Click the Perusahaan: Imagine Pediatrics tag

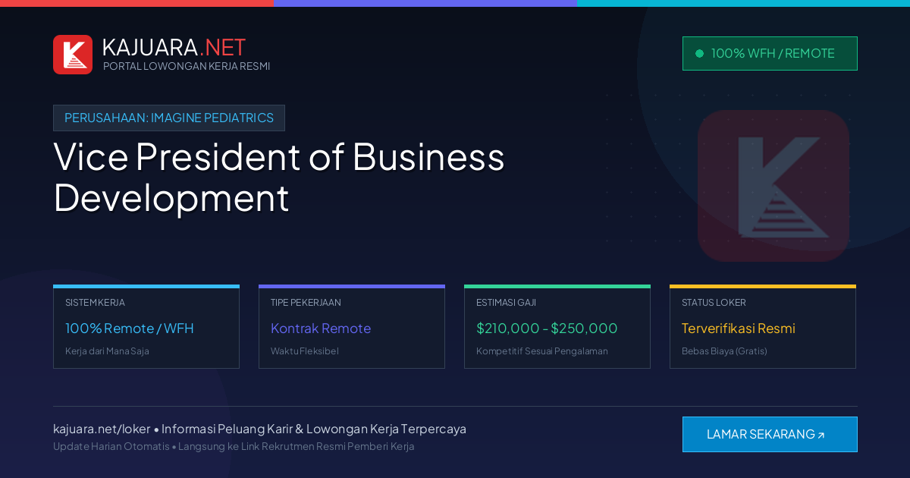point(169,118)
